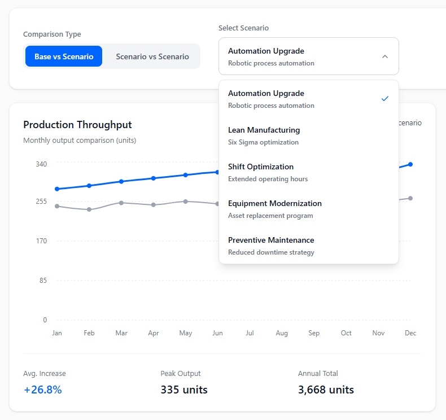Choose Automation Upgrade from the list
The width and height of the screenshot is (446, 420).
(x=299, y=99)
